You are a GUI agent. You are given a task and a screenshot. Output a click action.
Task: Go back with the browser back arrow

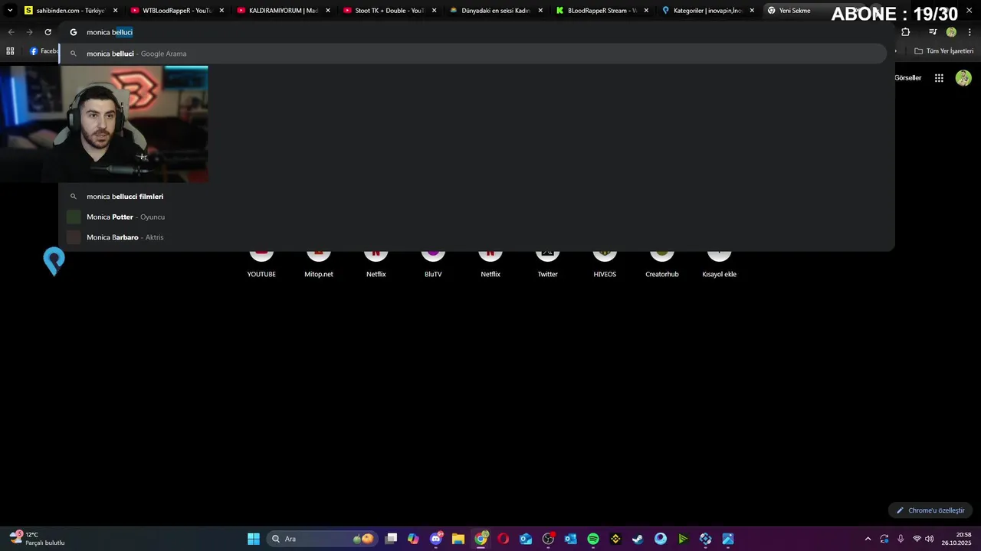point(11,32)
